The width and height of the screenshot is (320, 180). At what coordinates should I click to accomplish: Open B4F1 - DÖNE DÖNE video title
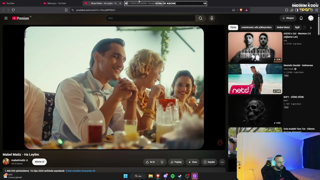294,97
